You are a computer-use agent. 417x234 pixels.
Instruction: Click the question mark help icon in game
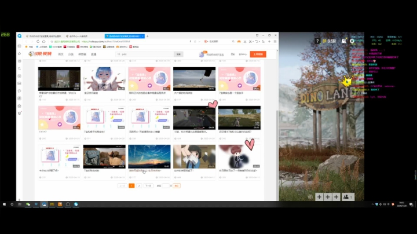click(317, 41)
